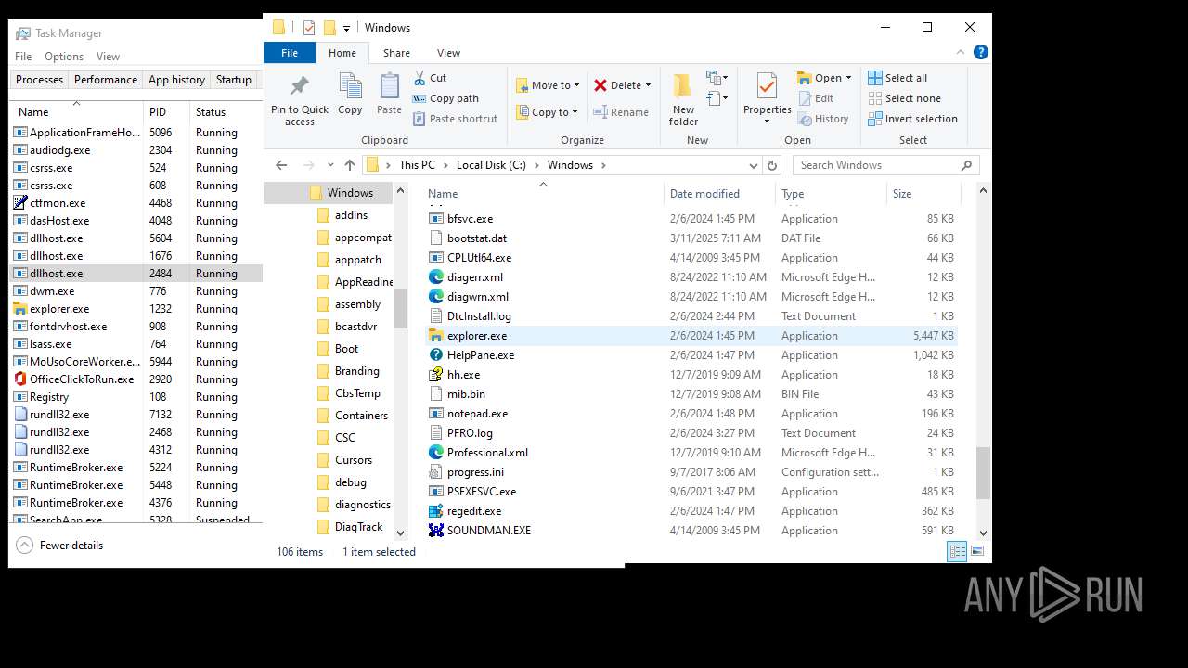1188x668 pixels.
Task: Select the assembly folder in tree
Action: pyautogui.click(x=358, y=304)
